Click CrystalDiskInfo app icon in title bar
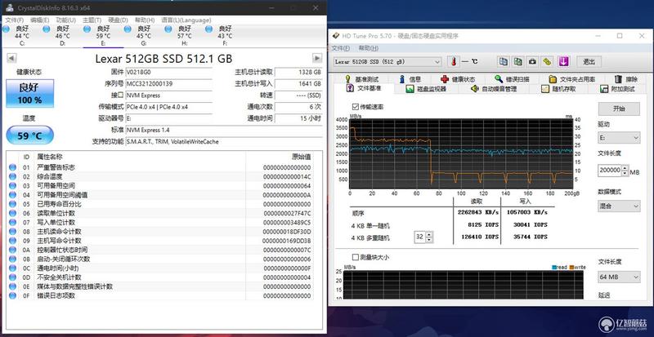The width and height of the screenshot is (654, 337). 10,7
